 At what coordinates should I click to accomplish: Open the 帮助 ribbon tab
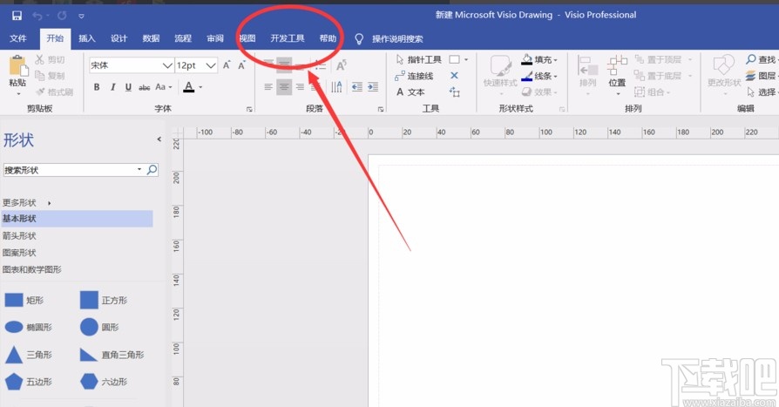coord(328,38)
